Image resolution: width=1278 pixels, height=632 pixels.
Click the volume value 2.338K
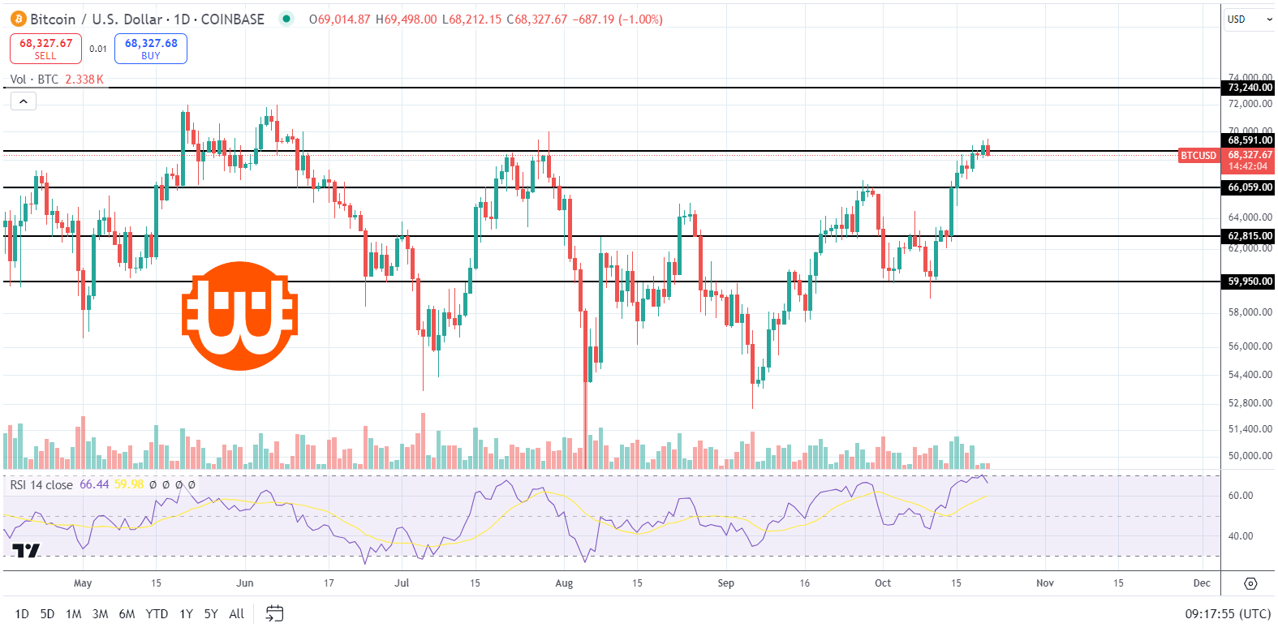84,80
